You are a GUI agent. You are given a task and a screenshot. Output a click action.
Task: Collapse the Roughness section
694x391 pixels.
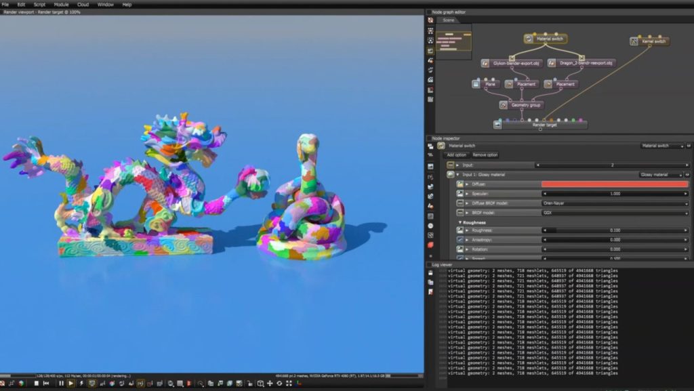tap(460, 222)
